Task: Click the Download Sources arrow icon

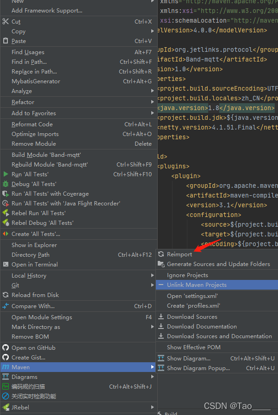Action: 161,316
